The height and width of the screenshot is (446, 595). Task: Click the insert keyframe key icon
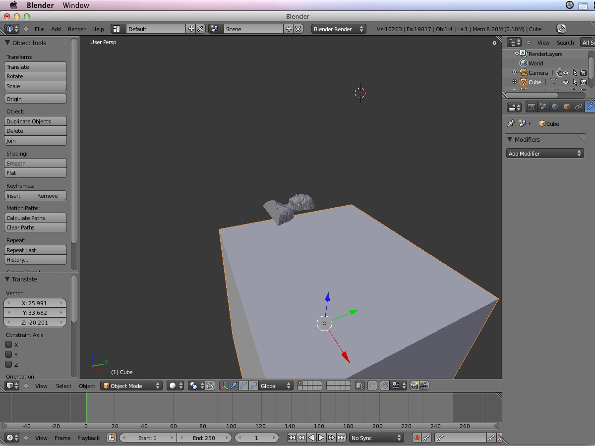pyautogui.click(x=491, y=438)
